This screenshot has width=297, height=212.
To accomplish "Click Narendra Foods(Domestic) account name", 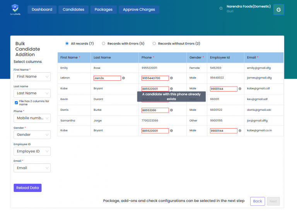I will (249, 7).
